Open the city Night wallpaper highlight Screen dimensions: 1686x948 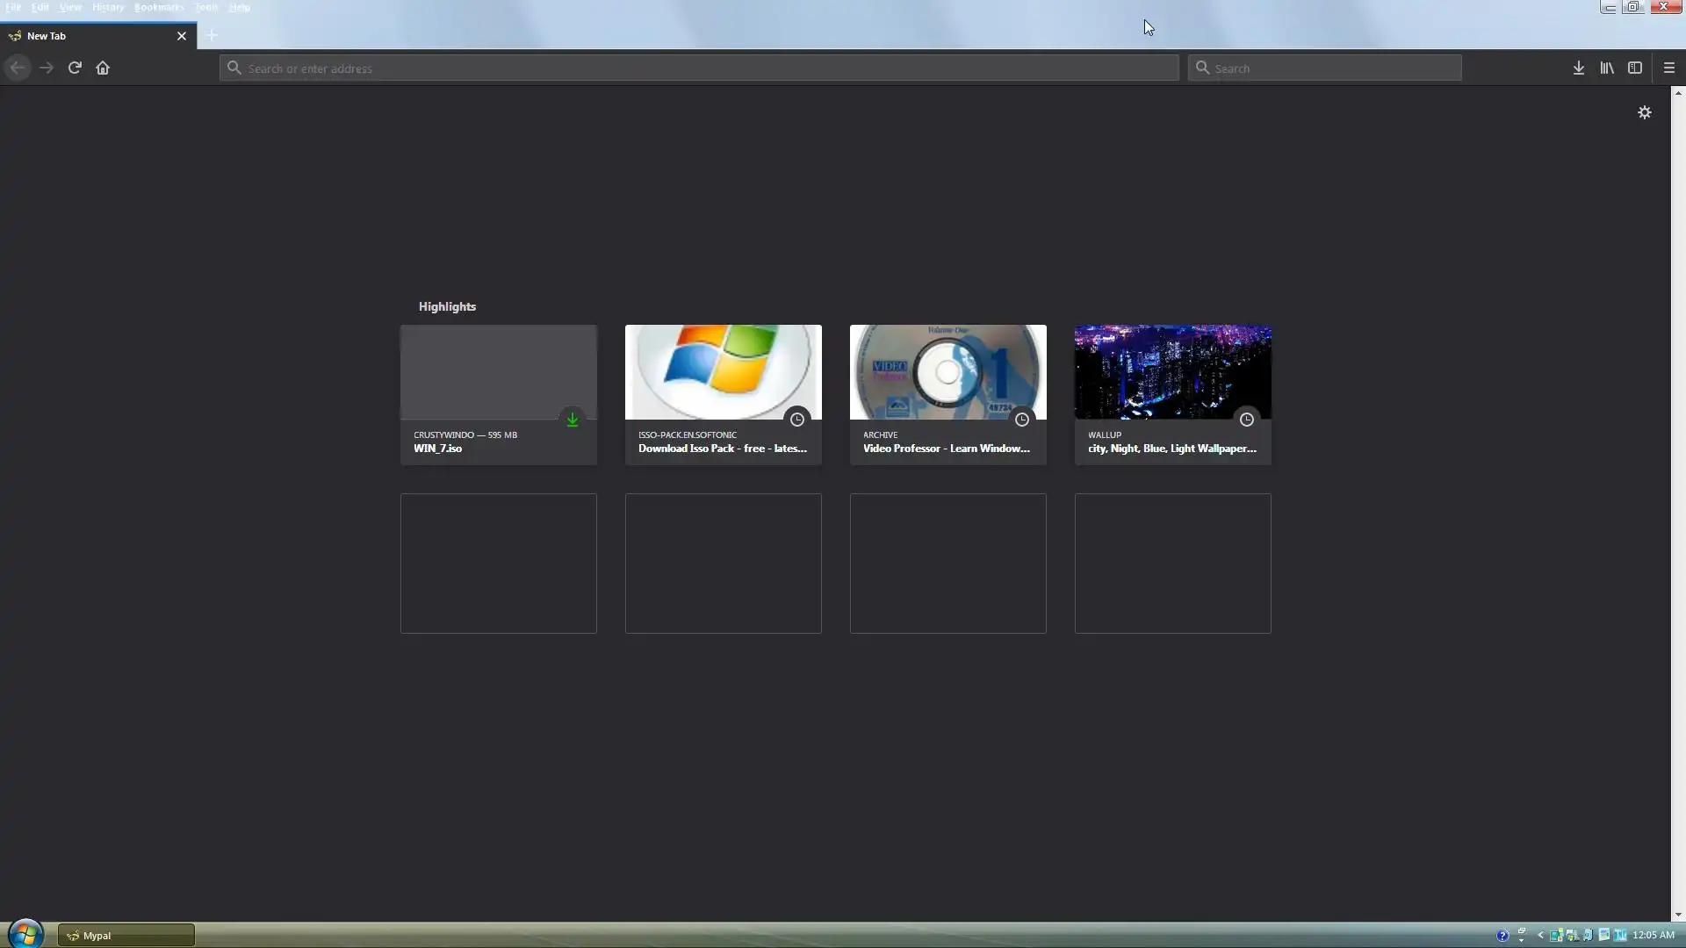(x=1172, y=394)
